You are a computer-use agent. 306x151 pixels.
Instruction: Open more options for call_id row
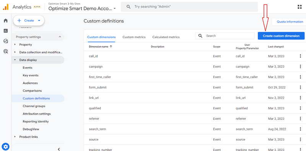click(x=300, y=56)
